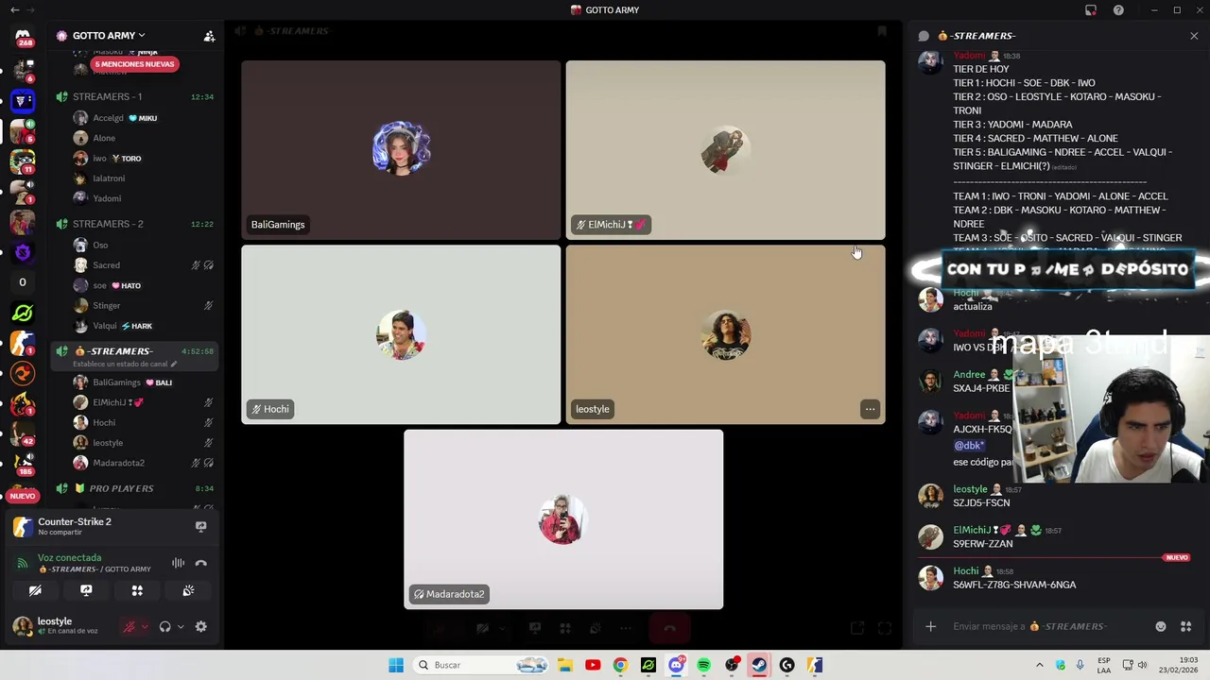Image resolution: width=1210 pixels, height=680 pixels.
Task: Show hidden system tray icons
Action: [1040, 665]
